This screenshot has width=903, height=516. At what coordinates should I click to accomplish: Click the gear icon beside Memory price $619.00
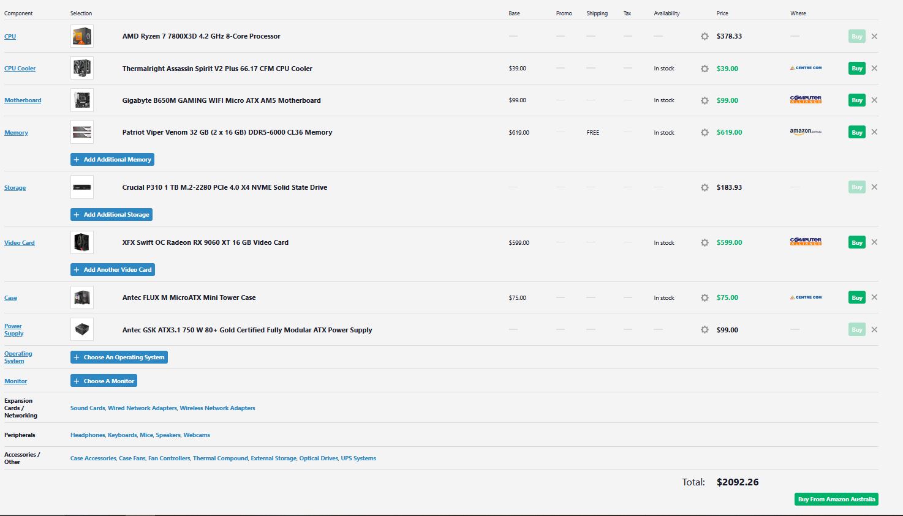(x=705, y=132)
